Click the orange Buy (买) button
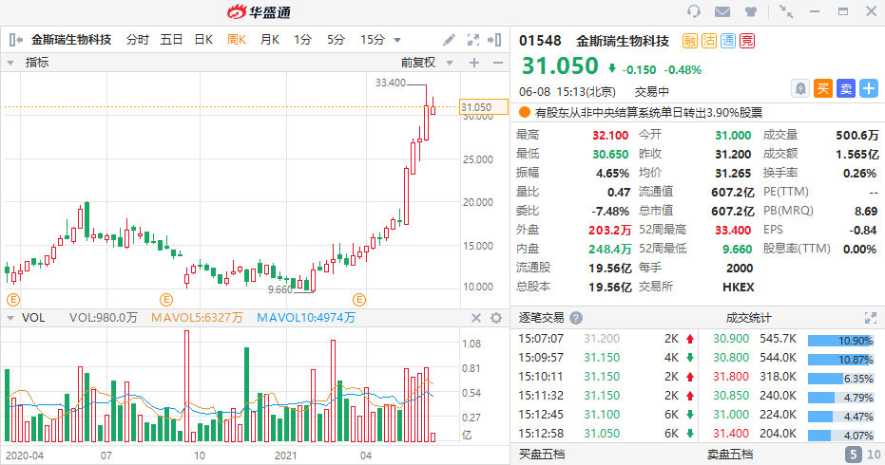The width and height of the screenshot is (885, 465). [x=823, y=88]
